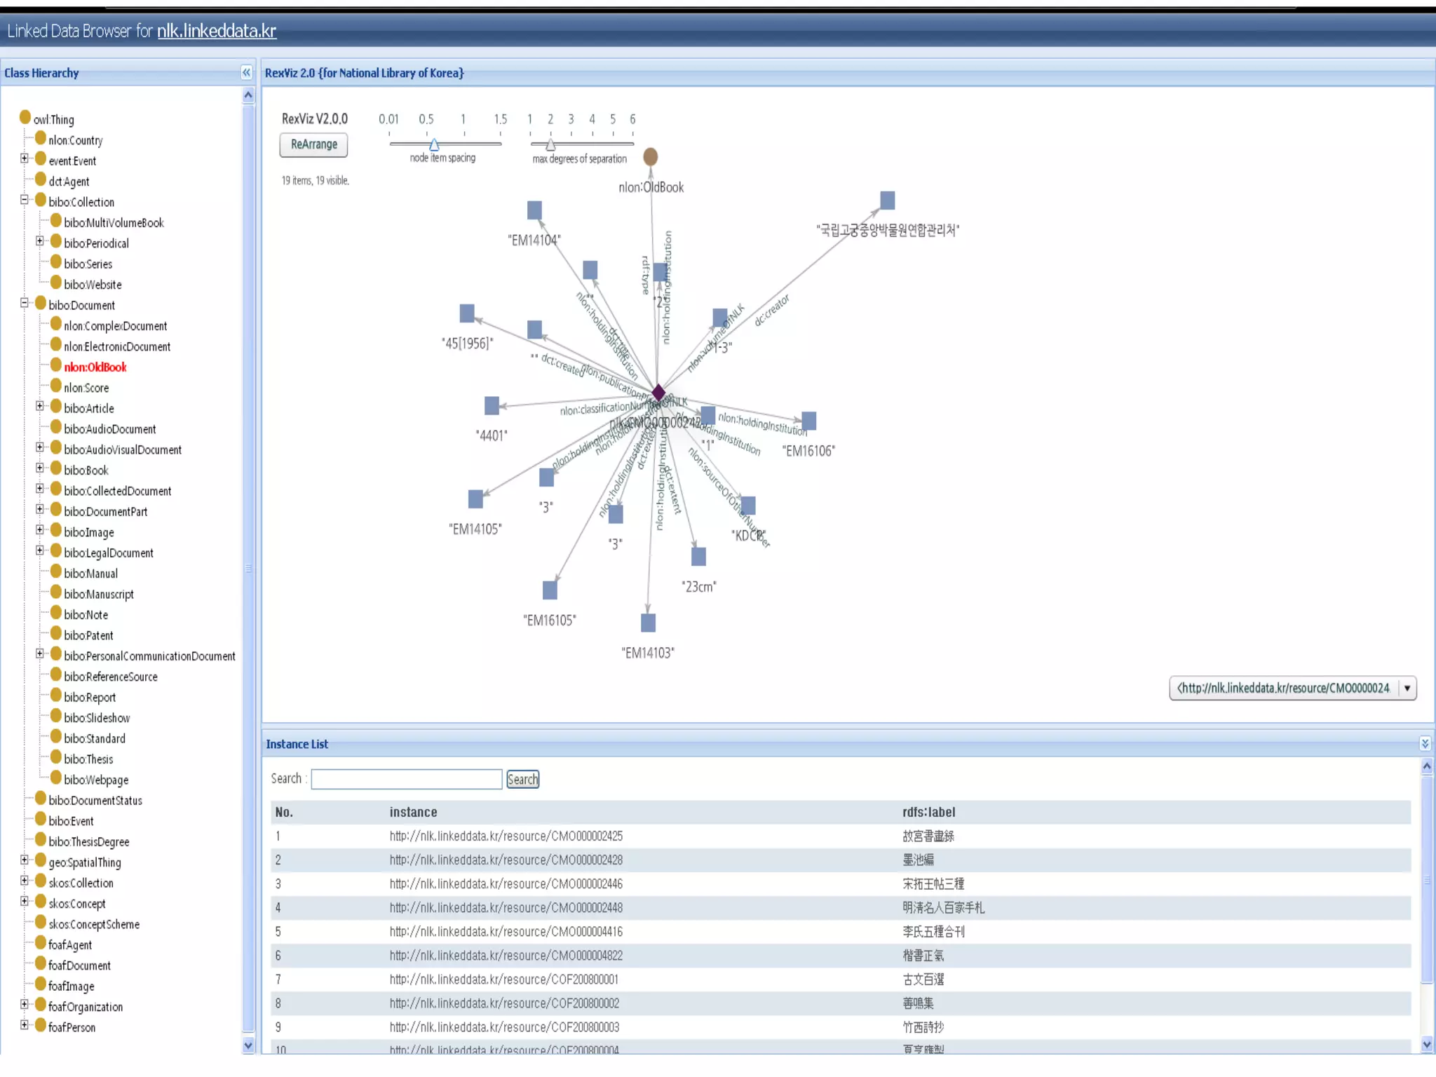Expand the foaf:Person tree node
The width and height of the screenshot is (1436, 1077).
pyautogui.click(x=25, y=1025)
